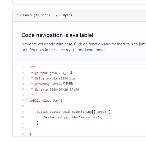
Task: Click the "marry pay" string literal
Action: tap(89, 117)
